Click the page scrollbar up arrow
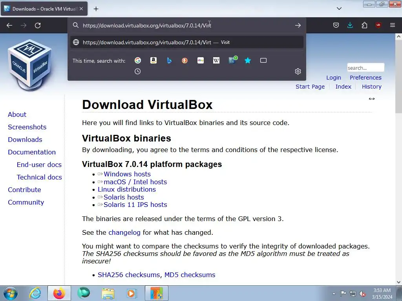Viewport: 402px width, 301px height. pyautogui.click(x=398, y=36)
